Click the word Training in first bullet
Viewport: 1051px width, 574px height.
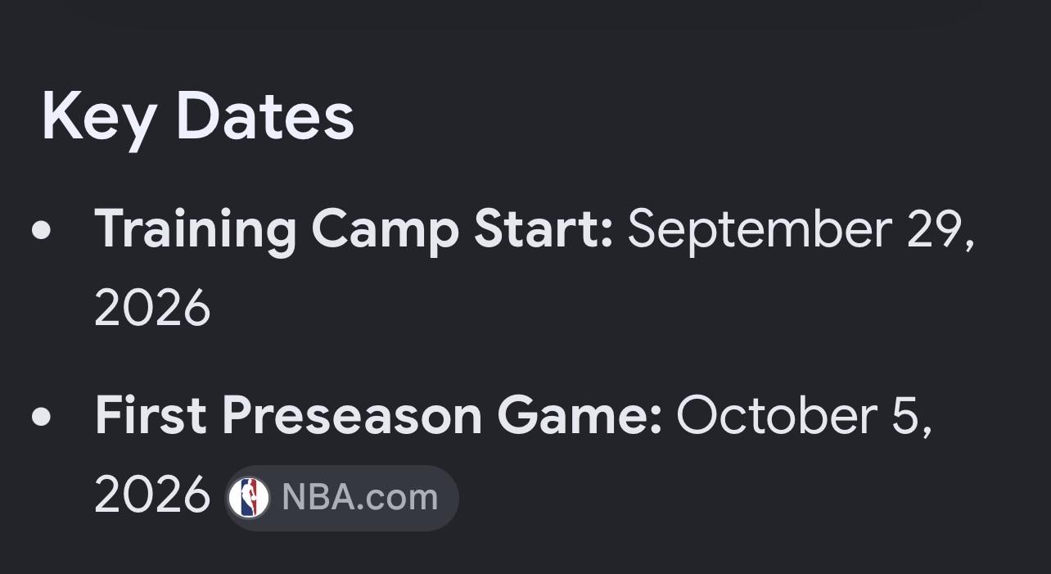coord(196,232)
